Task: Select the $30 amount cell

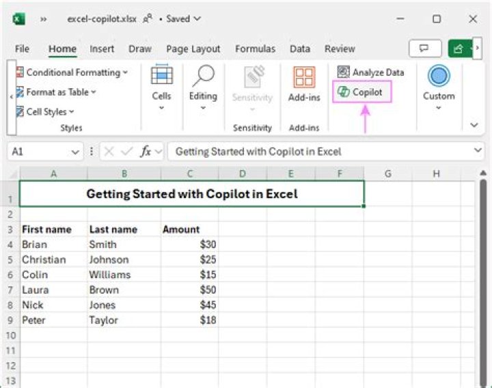Action: (189, 245)
